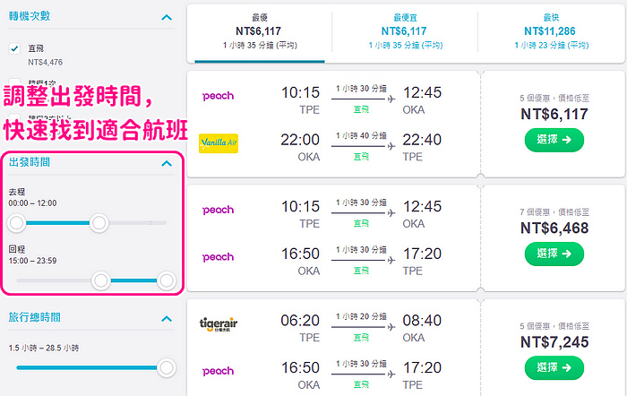Click the 去程 right slider handle at 12:00
The image size is (627, 396).
click(x=99, y=223)
